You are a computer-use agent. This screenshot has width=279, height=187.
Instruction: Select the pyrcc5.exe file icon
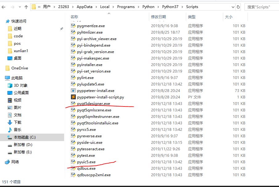[73, 130]
